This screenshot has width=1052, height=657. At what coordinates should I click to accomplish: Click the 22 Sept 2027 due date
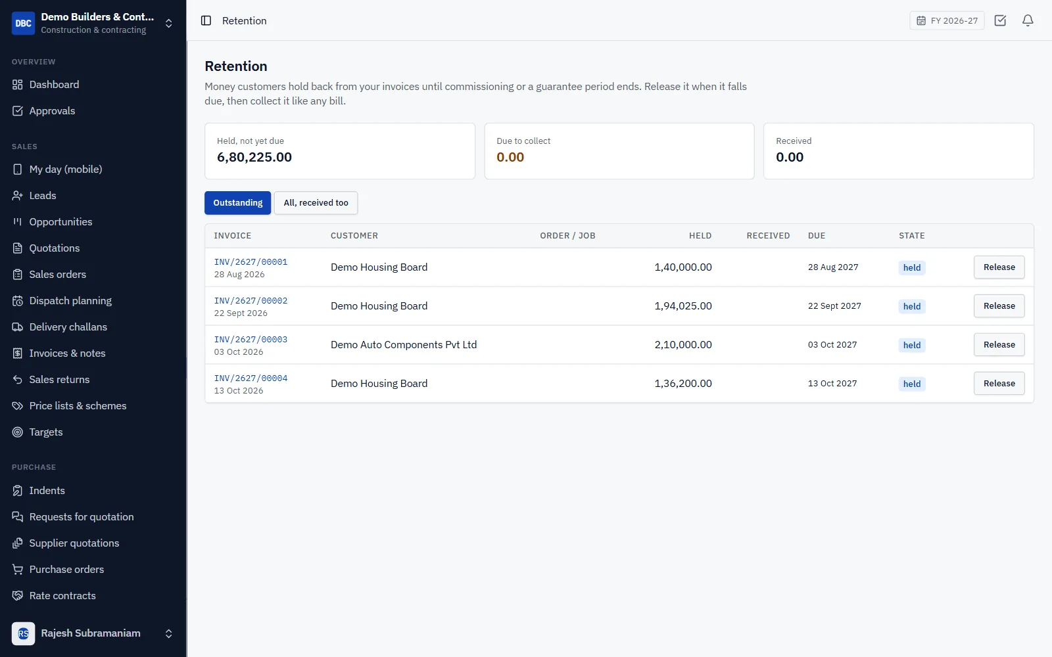(x=834, y=306)
